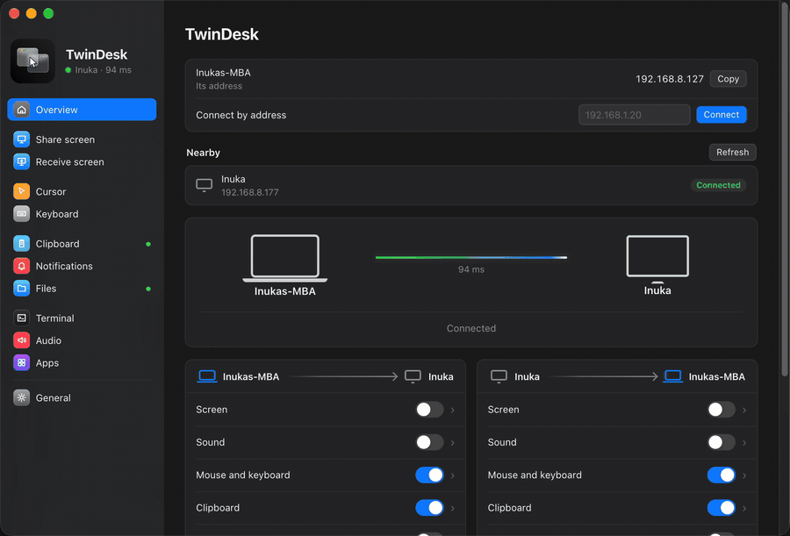Viewport: 790px width, 536px height.
Task: Expand Sound chevron in the Inuka to Inukas-MBA card
Action: [x=744, y=443]
